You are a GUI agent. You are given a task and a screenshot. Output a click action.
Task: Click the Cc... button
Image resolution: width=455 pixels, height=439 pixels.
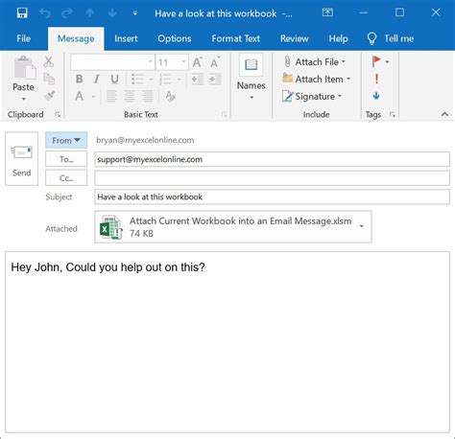(66, 178)
